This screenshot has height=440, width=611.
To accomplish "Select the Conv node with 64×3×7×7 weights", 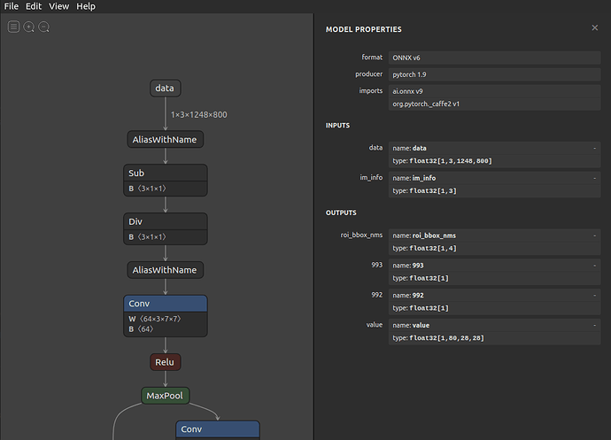I will (166, 304).
